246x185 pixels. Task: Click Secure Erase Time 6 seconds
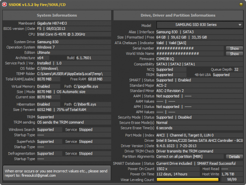(164, 128)
